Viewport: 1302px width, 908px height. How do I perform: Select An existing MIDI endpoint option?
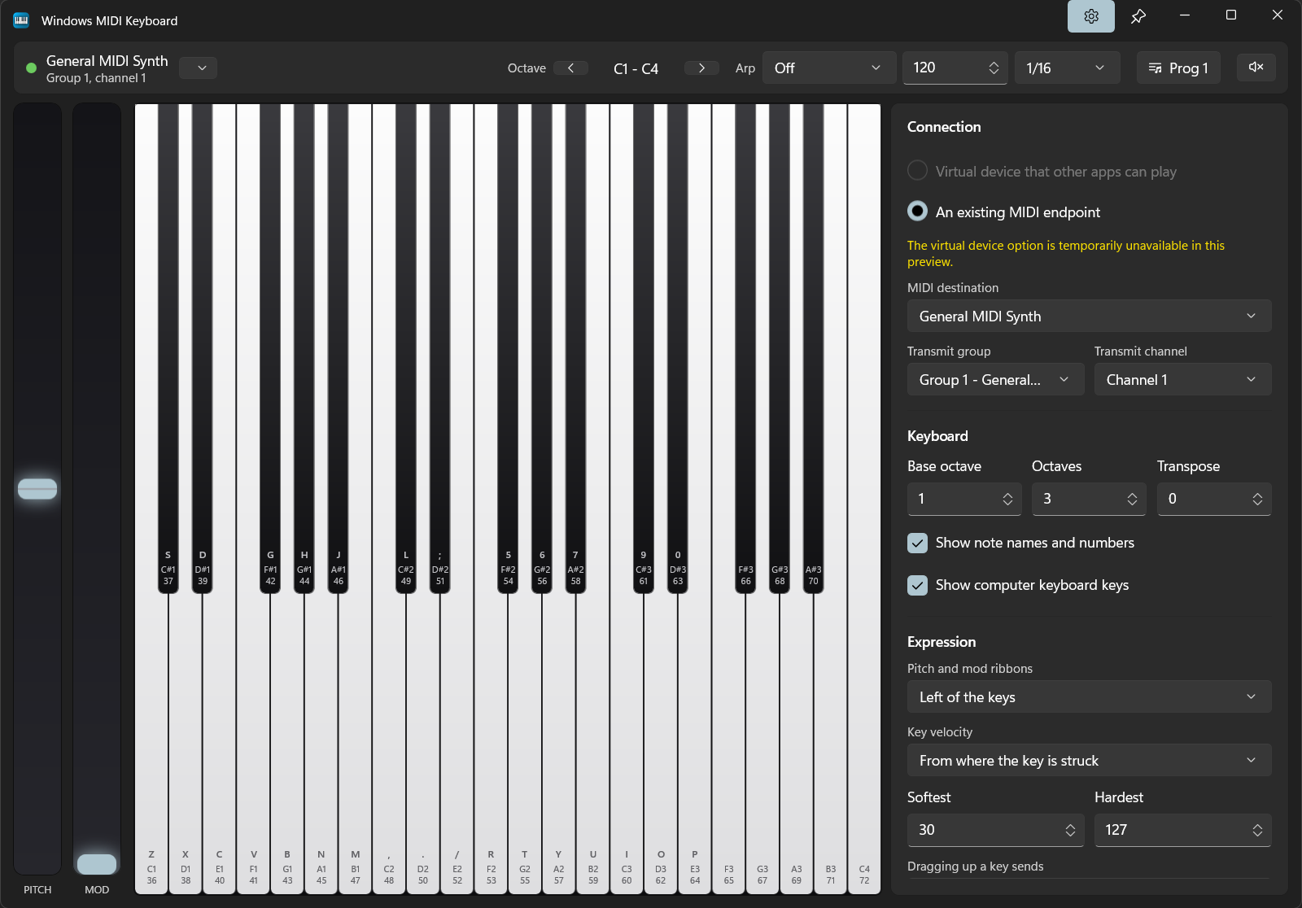(1003, 212)
